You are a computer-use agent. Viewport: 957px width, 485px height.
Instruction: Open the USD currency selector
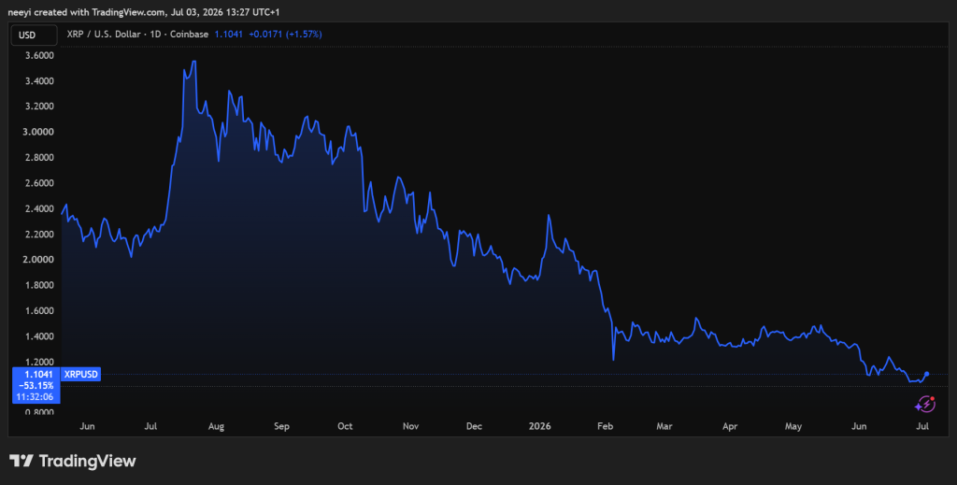click(35, 35)
